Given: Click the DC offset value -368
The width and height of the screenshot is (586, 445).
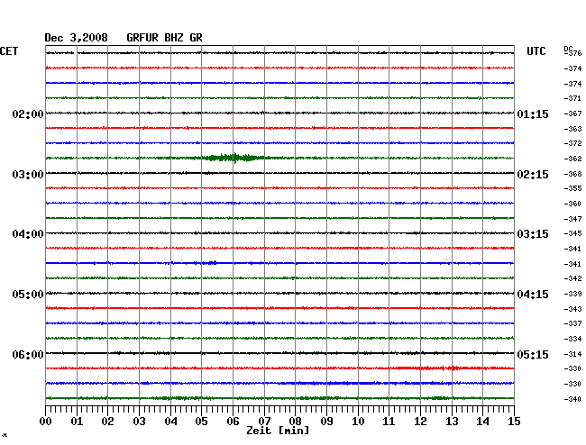Looking at the screenshot, I should (x=572, y=174).
